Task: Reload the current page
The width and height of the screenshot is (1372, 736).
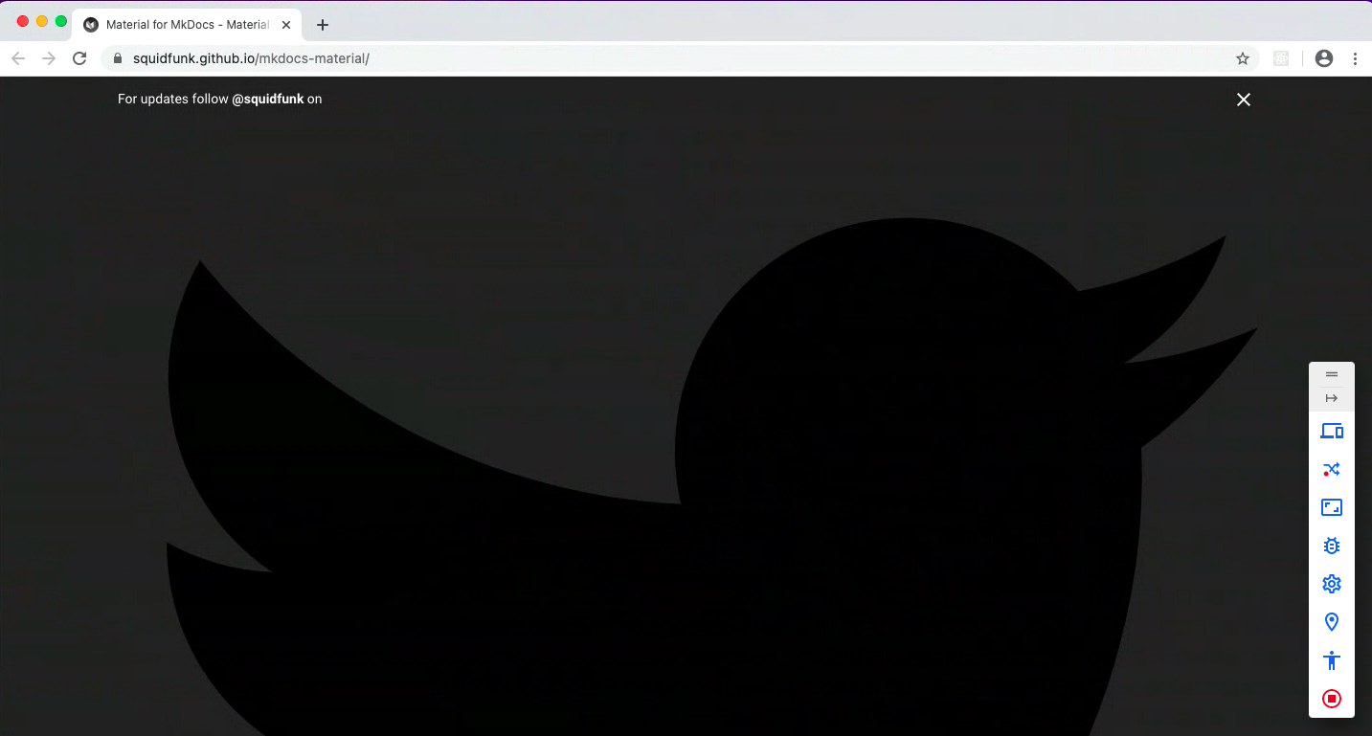Action: pyautogui.click(x=79, y=58)
